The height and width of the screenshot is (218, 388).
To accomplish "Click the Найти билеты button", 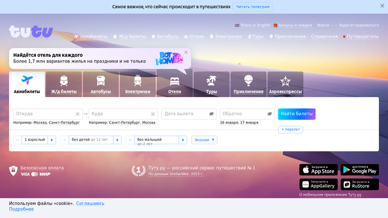I will 297,114.
